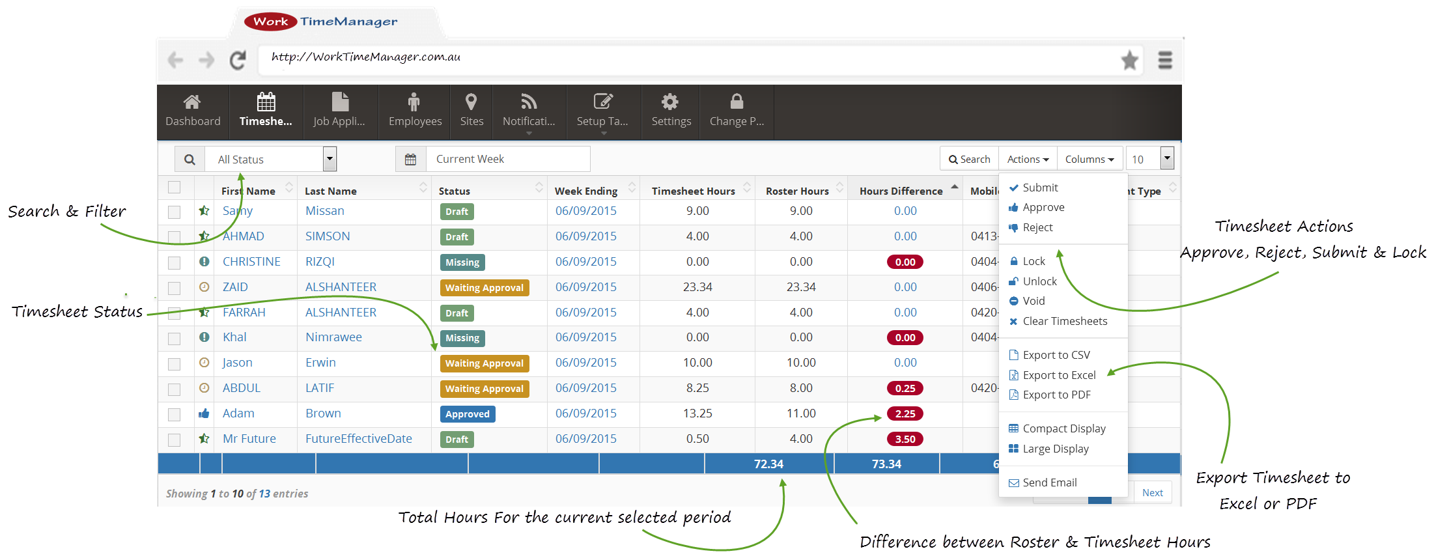Open Notifications feed icon
Image resolution: width=1434 pixels, height=560 pixels.
[x=528, y=102]
